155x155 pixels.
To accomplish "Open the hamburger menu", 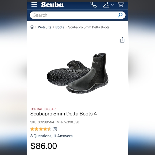I will pyautogui.click(x=34, y=5).
